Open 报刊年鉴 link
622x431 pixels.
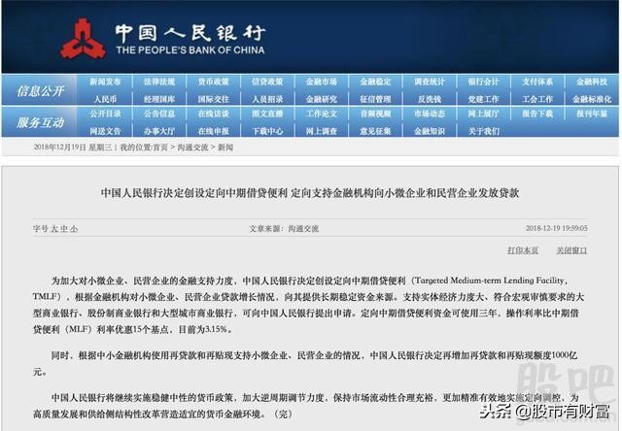coord(592,115)
